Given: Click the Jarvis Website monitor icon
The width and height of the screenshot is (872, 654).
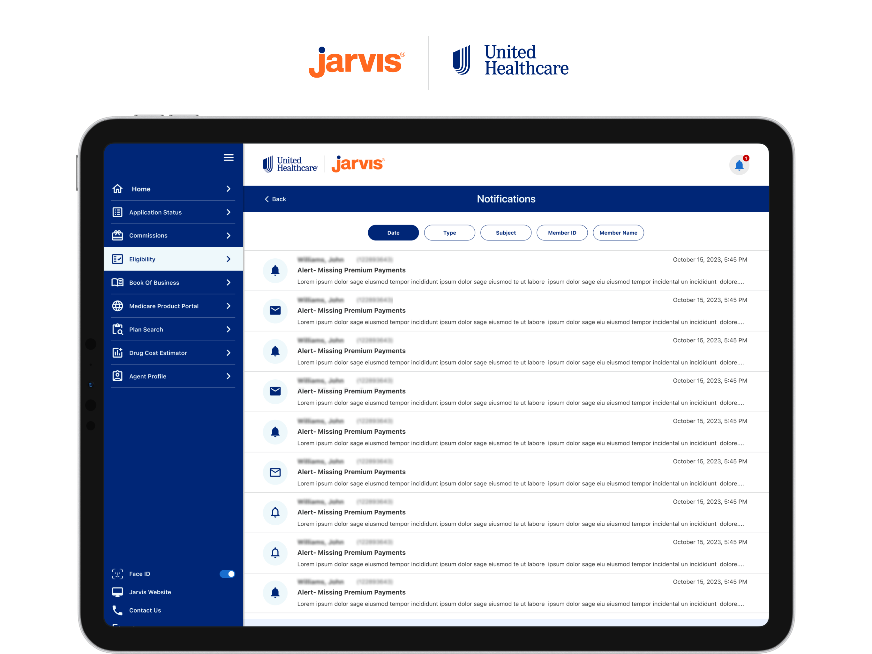Looking at the screenshot, I should point(117,592).
